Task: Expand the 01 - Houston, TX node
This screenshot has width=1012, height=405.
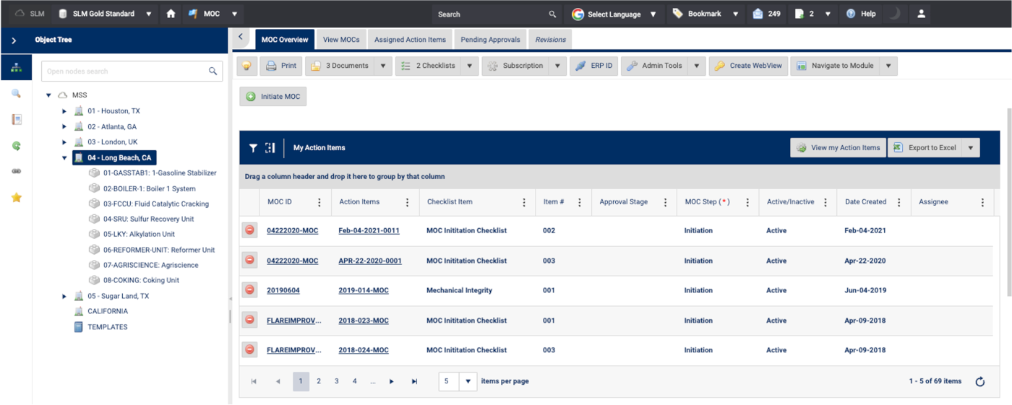Action: (64, 111)
